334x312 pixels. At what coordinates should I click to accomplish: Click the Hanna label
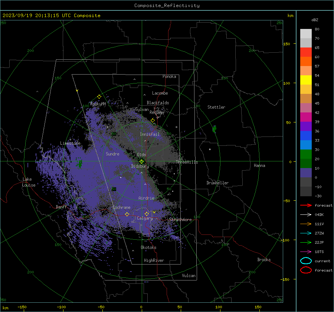click(259, 165)
